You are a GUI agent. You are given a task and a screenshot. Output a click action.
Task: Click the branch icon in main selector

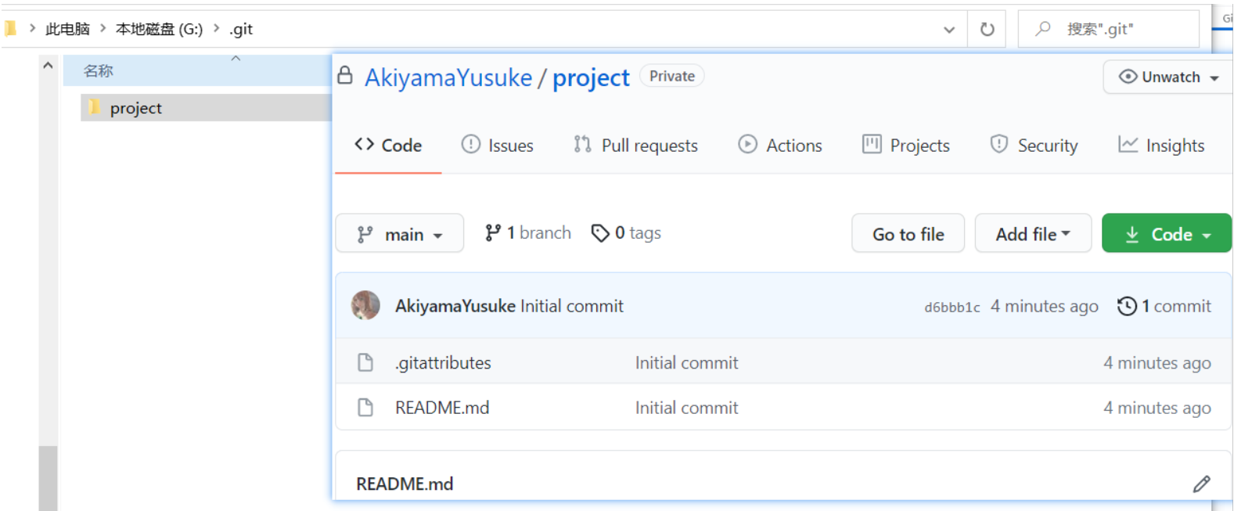365,235
